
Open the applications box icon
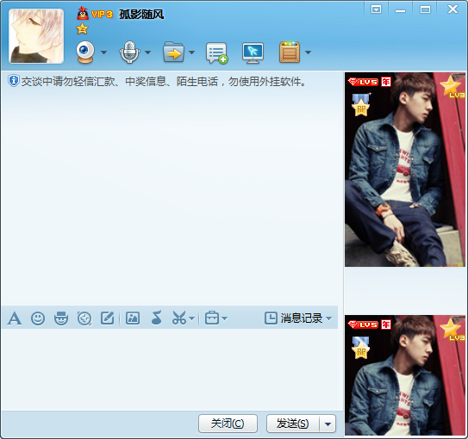coord(290,53)
